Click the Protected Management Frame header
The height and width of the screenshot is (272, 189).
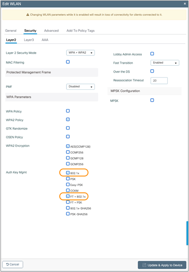tap(52, 72)
